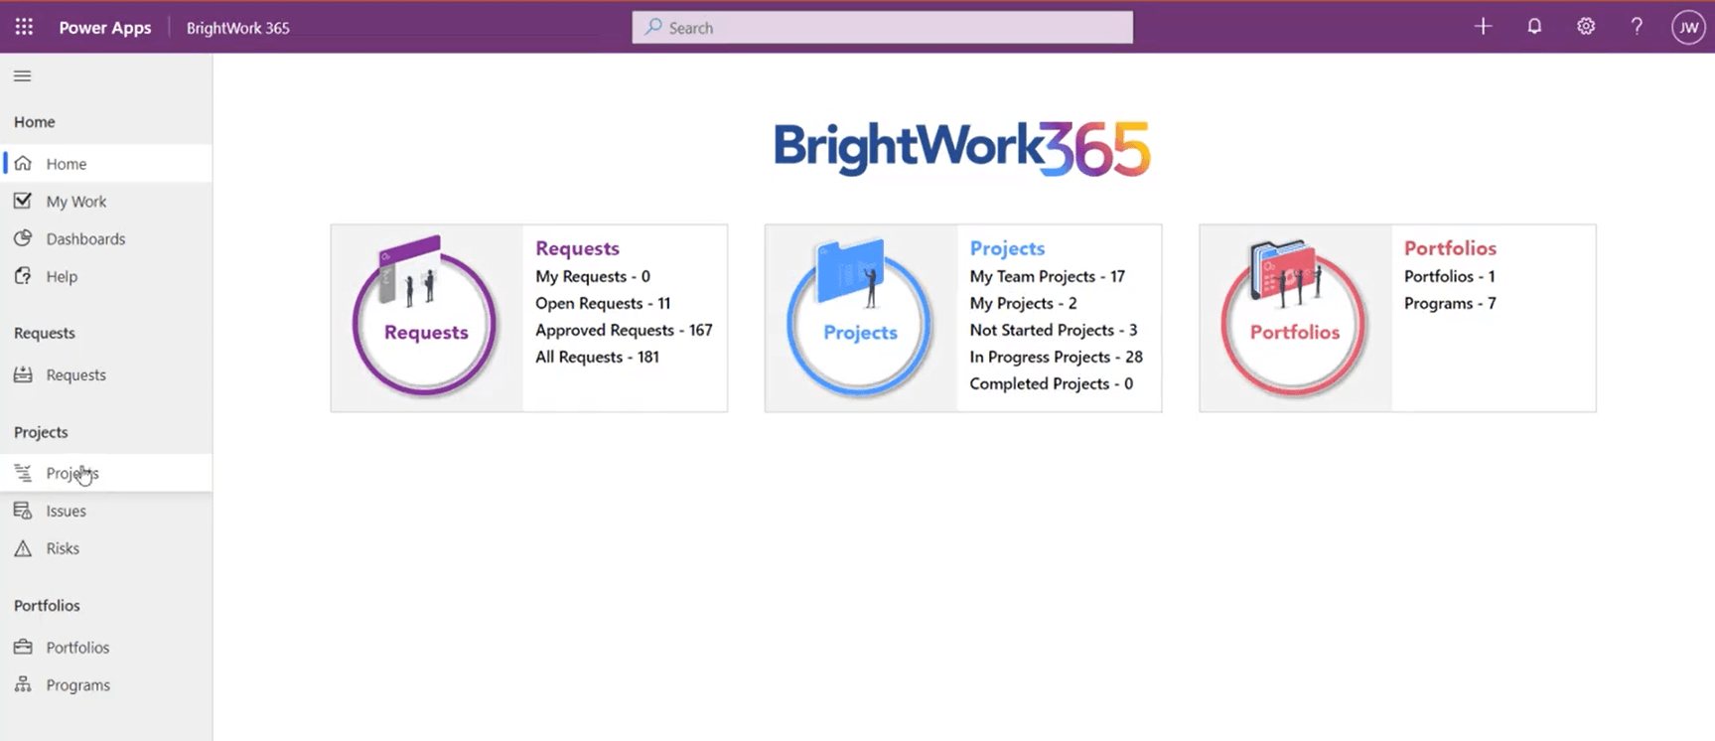Open Dashboards from sidebar
This screenshot has height=741, width=1715.
[x=106, y=238]
